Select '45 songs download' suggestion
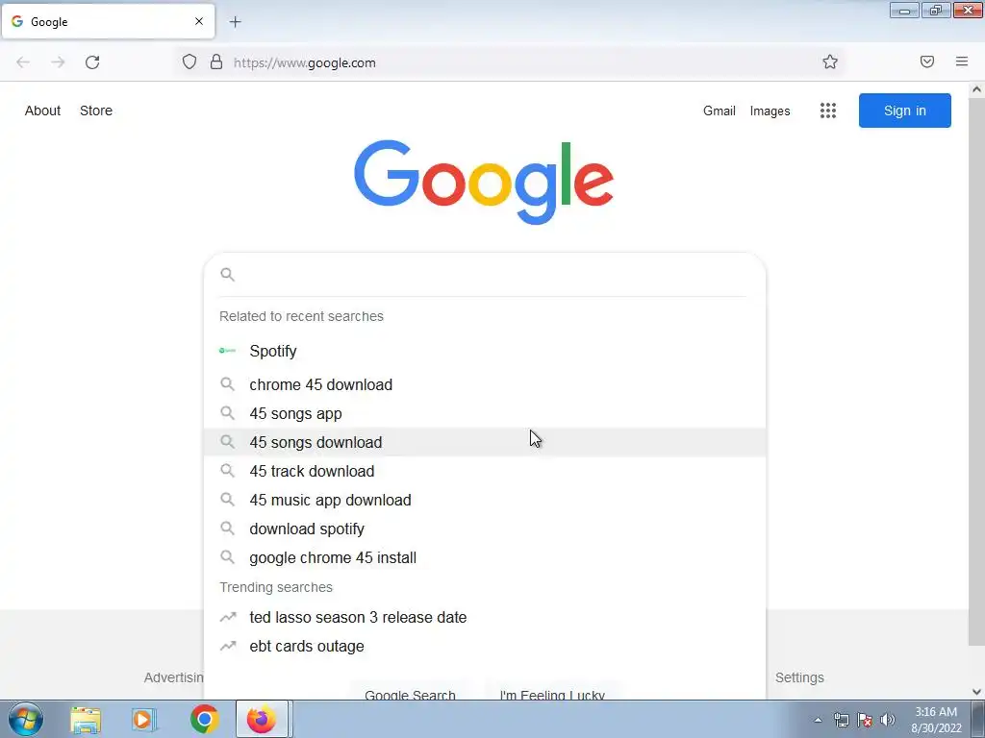 coord(485,442)
